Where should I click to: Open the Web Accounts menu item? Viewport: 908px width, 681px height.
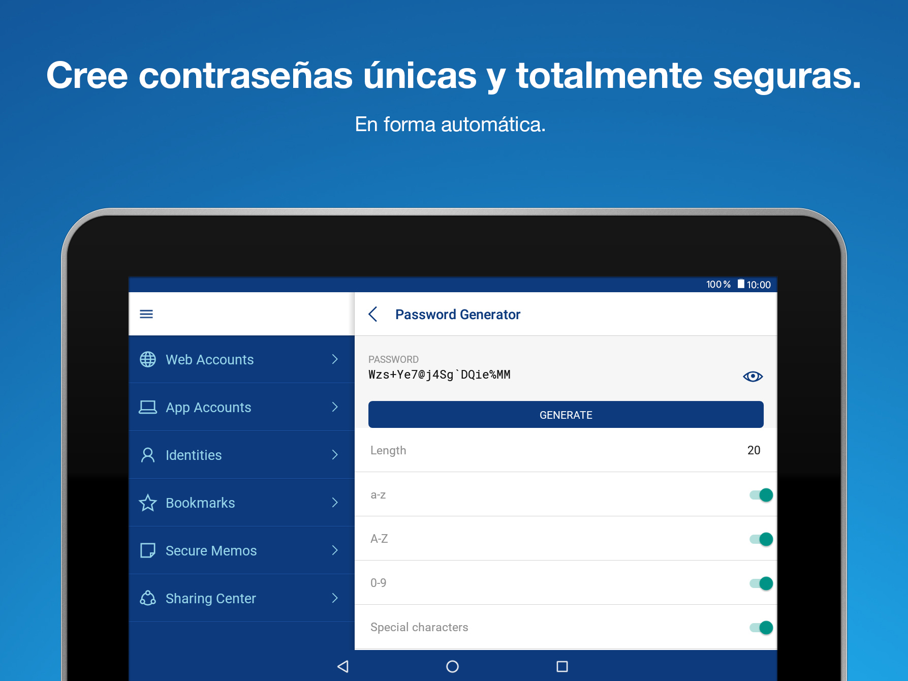242,359
